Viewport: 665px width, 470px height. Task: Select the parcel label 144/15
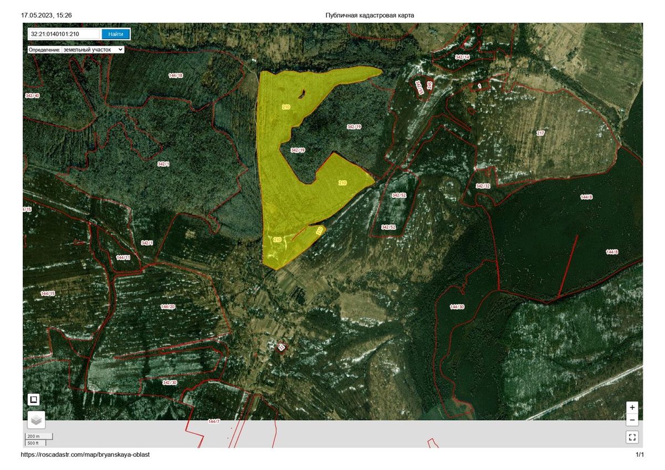tap(48, 293)
